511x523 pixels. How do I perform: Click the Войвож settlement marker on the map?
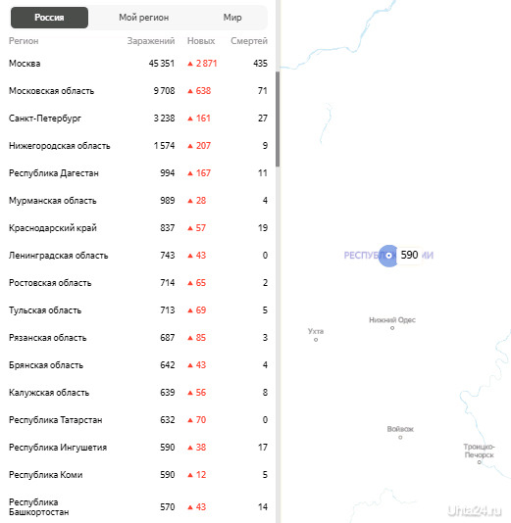click(400, 437)
